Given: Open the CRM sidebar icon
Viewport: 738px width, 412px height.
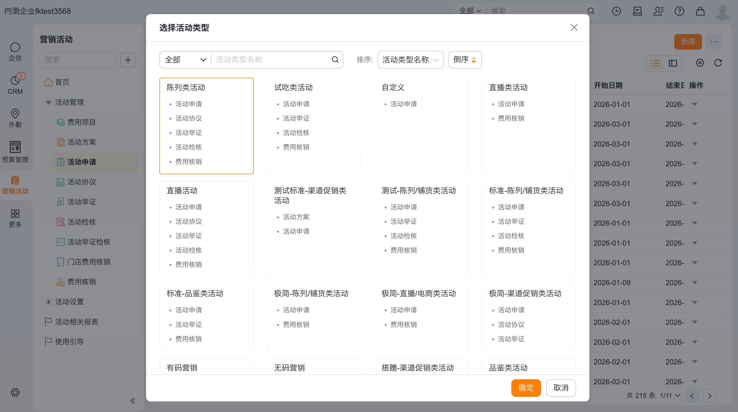Looking at the screenshot, I should pyautogui.click(x=15, y=85).
